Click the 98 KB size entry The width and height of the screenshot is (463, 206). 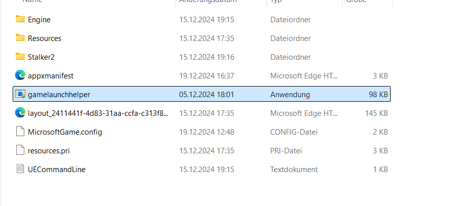click(378, 95)
